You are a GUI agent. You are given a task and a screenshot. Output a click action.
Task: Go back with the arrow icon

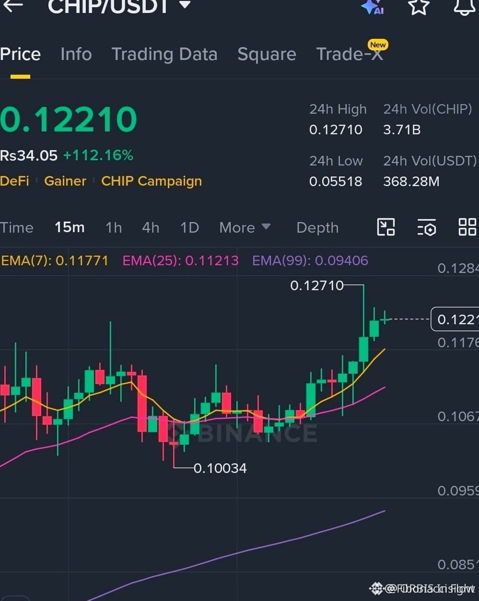(13, 5)
